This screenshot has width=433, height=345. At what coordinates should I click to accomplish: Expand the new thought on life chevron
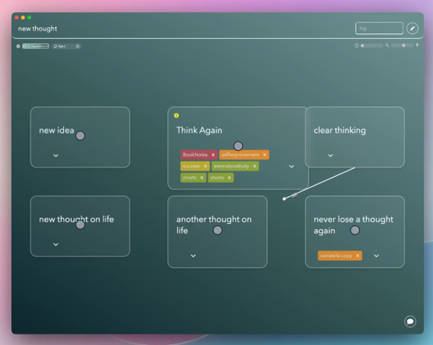click(56, 244)
